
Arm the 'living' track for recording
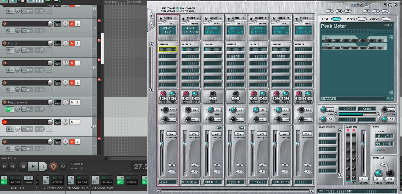click(x=4, y=43)
